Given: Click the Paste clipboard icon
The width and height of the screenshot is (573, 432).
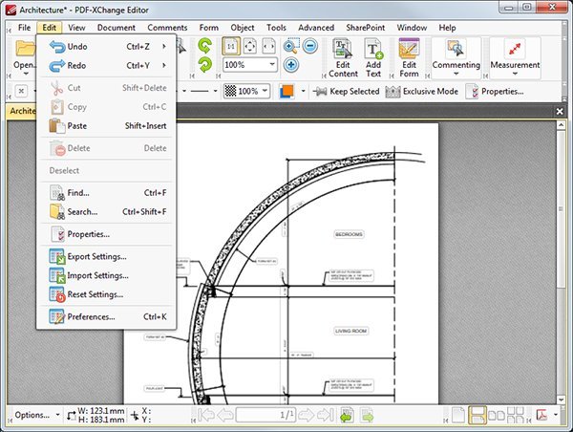Looking at the screenshot, I should [x=57, y=126].
